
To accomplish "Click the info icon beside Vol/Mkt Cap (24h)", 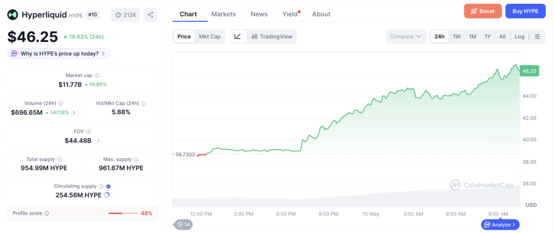I will [x=144, y=103].
